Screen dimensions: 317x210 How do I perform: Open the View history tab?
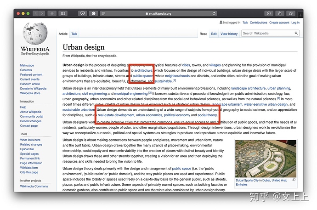click(229, 34)
